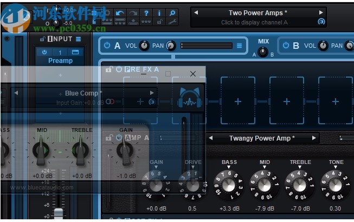Open the help question mark icon
This screenshot has height=222, width=354.
pos(146,13)
